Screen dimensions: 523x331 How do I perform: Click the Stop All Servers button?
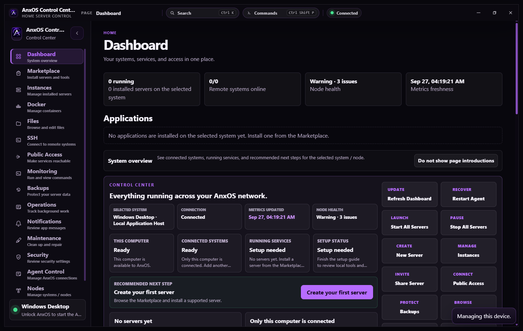tap(469, 223)
